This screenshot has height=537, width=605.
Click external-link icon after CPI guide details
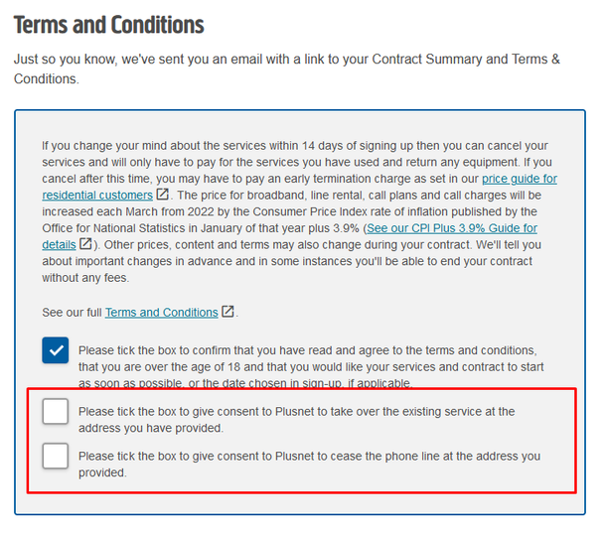(x=86, y=244)
